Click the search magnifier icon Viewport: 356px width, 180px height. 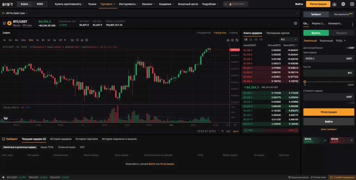(226, 4)
